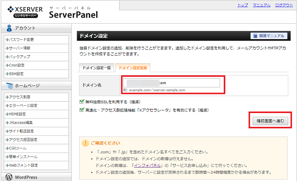Open パスワード変更 in the sidebar
The height and width of the screenshot is (181, 297).
[x=36, y=40]
